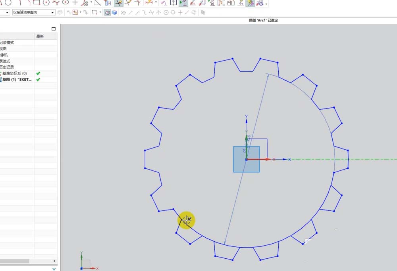Maximize the part navigator panel
397x271 pixels.
pos(54,29)
